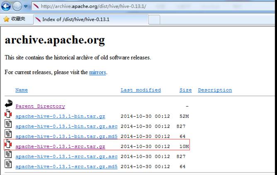The height and width of the screenshot is (175, 277).
Task: Open the Parent Directory link
Action: (40, 106)
